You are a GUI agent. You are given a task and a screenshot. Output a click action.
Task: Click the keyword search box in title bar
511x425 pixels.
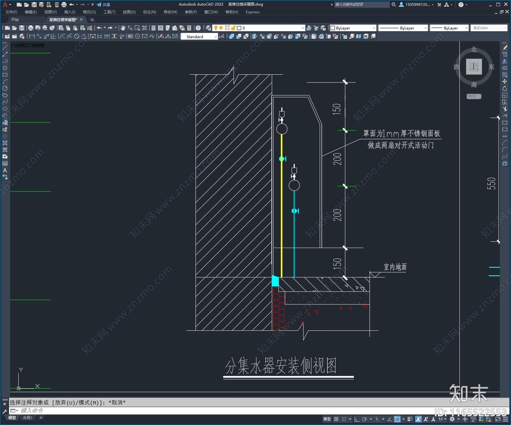click(x=362, y=4)
